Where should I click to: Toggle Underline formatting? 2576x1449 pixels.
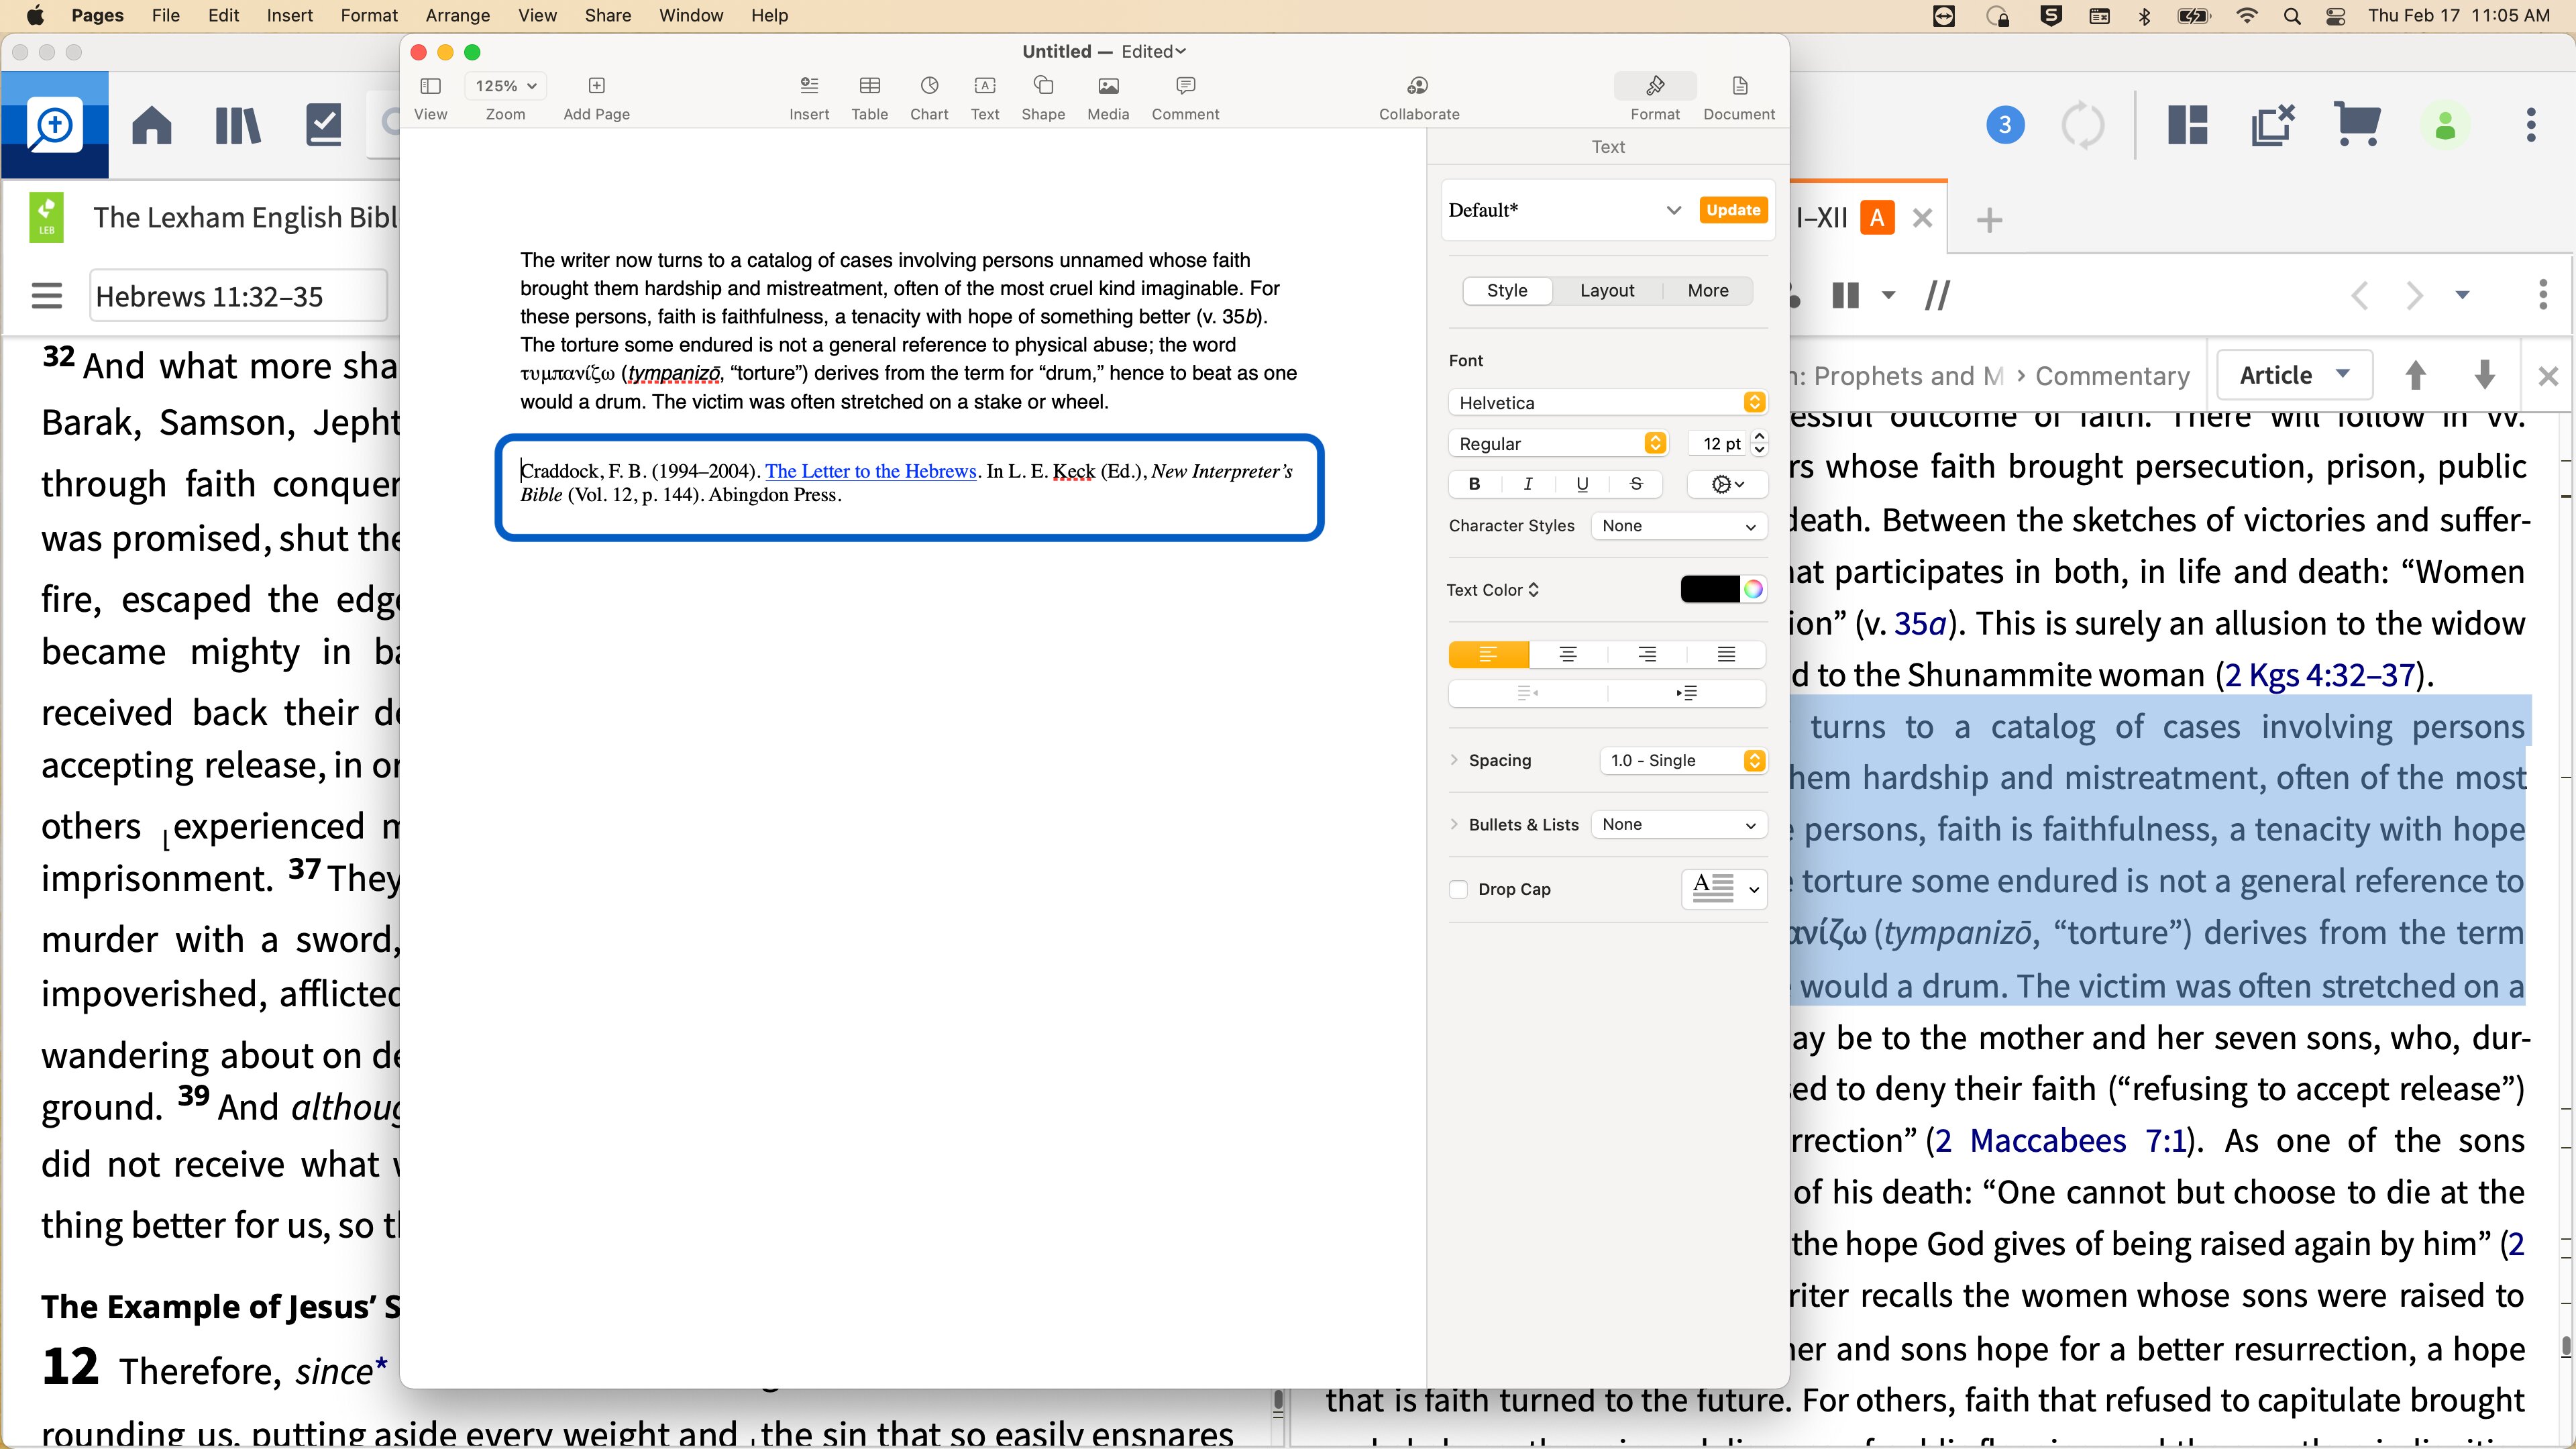[1581, 484]
